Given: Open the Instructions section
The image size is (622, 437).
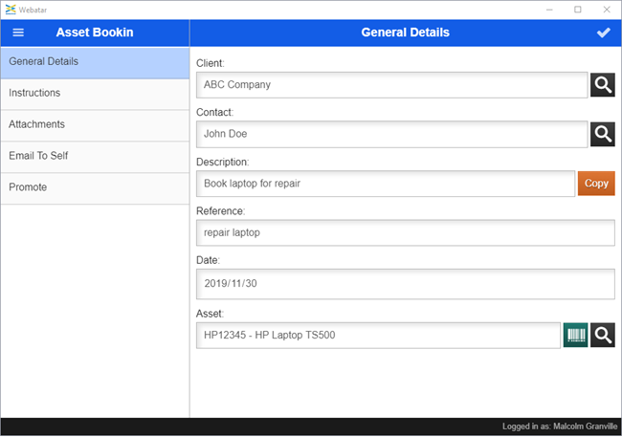Looking at the screenshot, I should point(95,94).
